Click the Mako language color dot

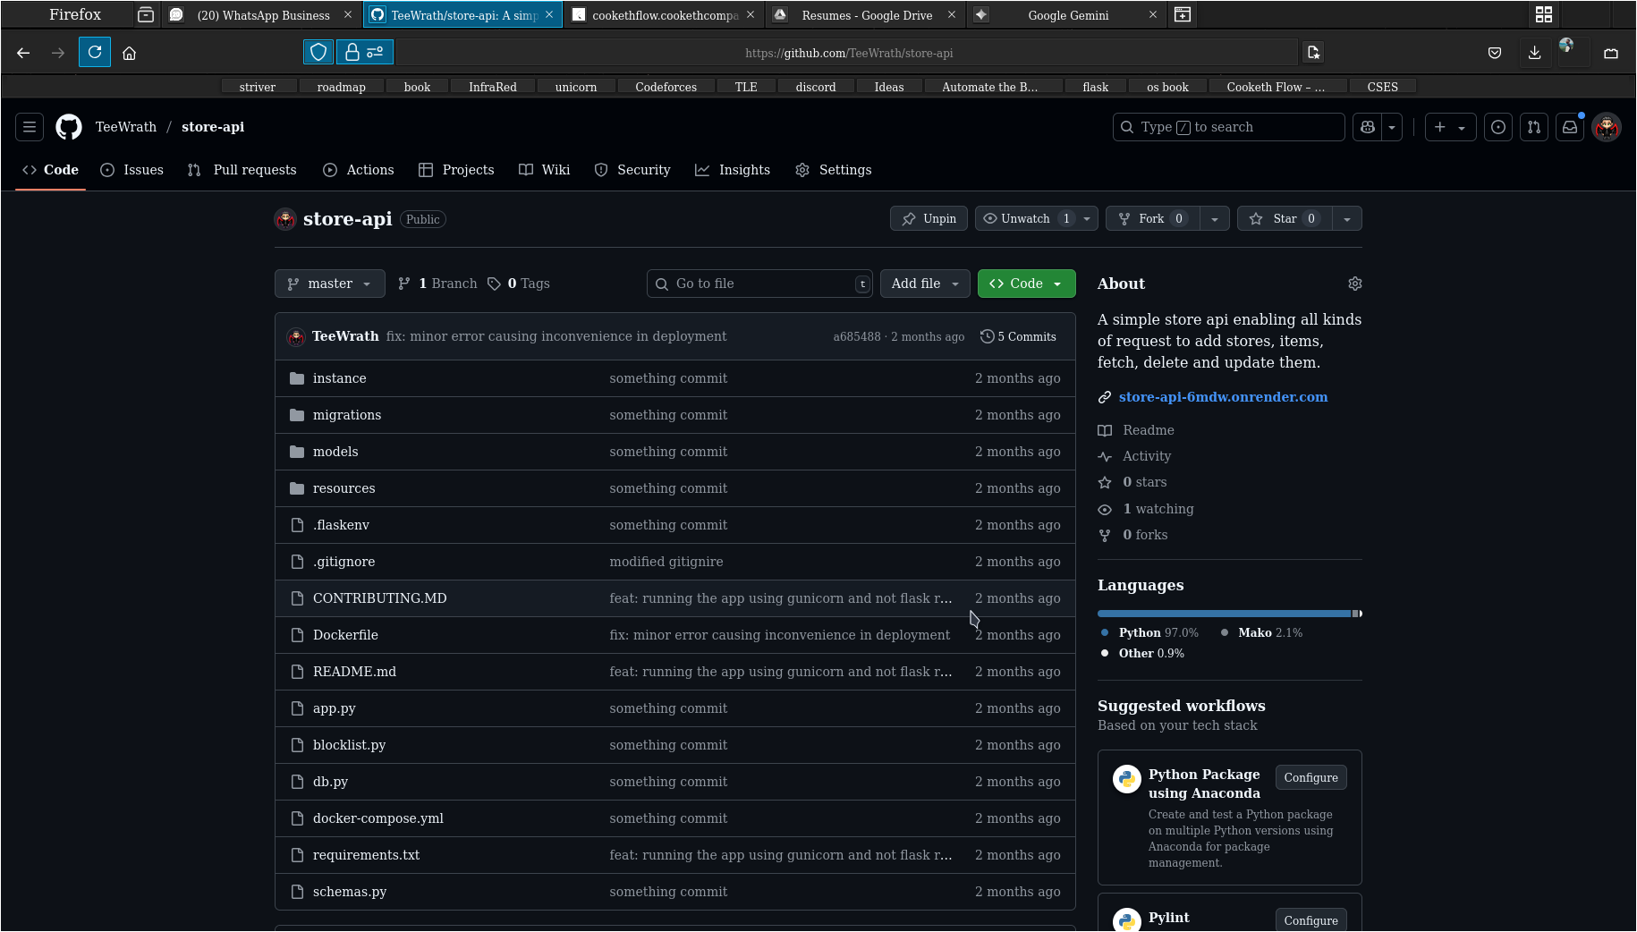(1224, 632)
